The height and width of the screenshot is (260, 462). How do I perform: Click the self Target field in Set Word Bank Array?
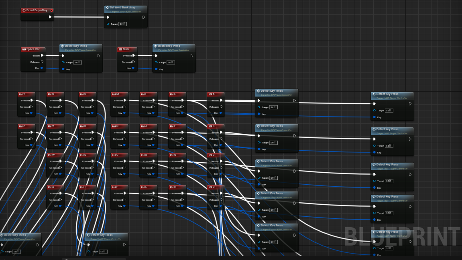tap(122, 24)
